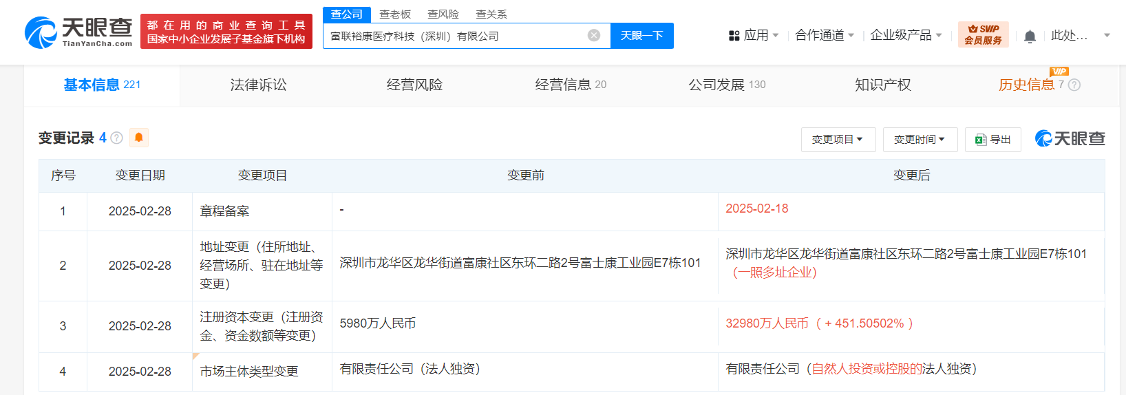The width and height of the screenshot is (1126, 395).
Task: Click the 自然人投资或控股的 highlighted text
Action: 867,369
